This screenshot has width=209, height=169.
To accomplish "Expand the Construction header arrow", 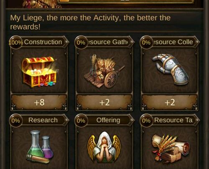I will pyautogui.click(x=66, y=42).
